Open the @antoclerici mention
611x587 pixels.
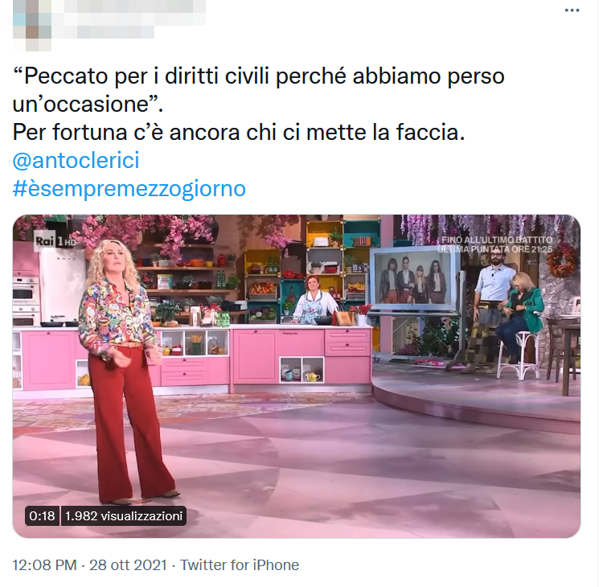76,160
